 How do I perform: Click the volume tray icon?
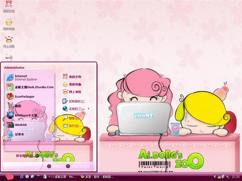(x=228, y=176)
